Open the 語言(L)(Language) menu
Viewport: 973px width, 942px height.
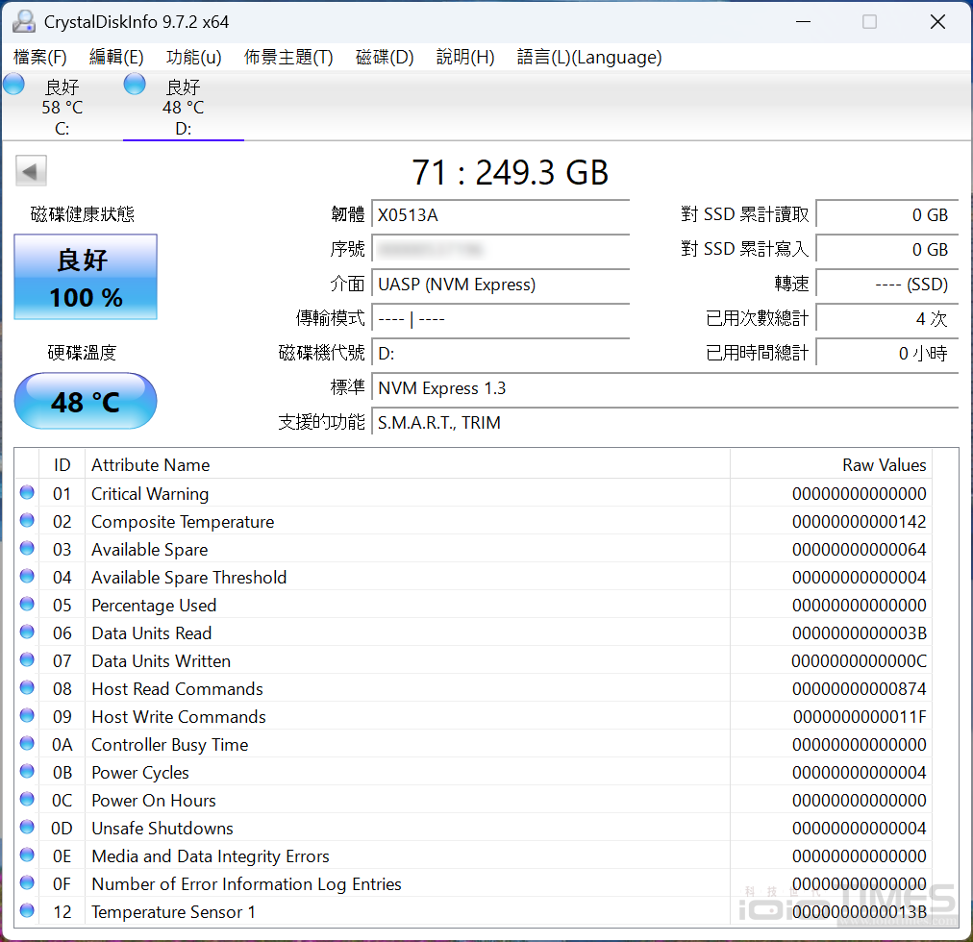[x=588, y=58]
